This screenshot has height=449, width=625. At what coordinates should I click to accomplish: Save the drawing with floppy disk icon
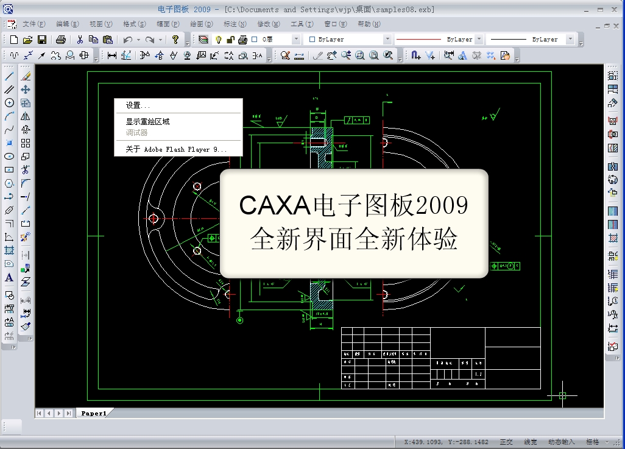click(42, 40)
